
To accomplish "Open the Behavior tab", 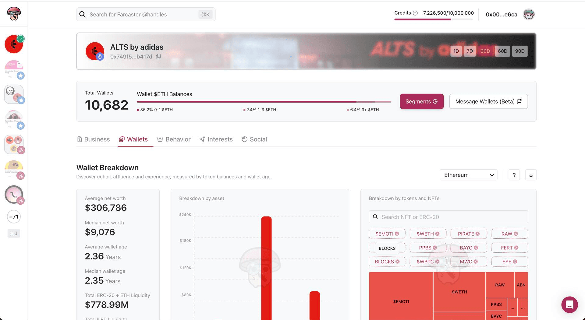I will pyautogui.click(x=174, y=139).
